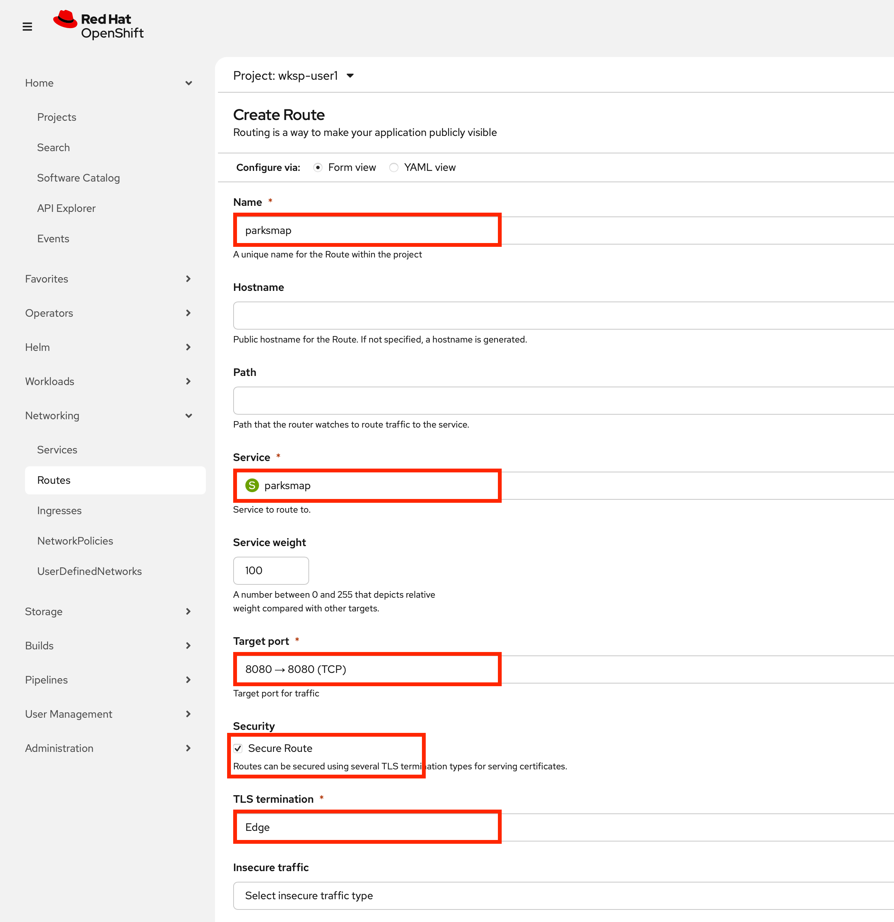Go to Ingresses in the sidebar
Image resolution: width=894 pixels, height=922 pixels.
coord(59,510)
